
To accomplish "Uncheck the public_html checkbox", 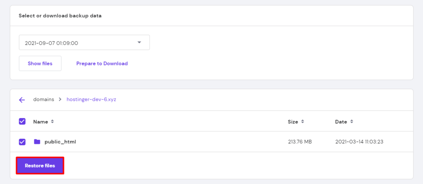I will pyautogui.click(x=22, y=142).
